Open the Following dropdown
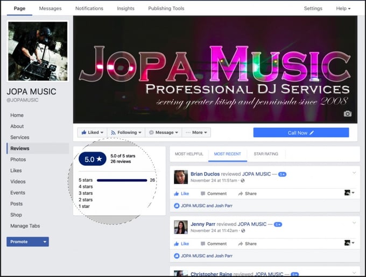 [x=126, y=133]
